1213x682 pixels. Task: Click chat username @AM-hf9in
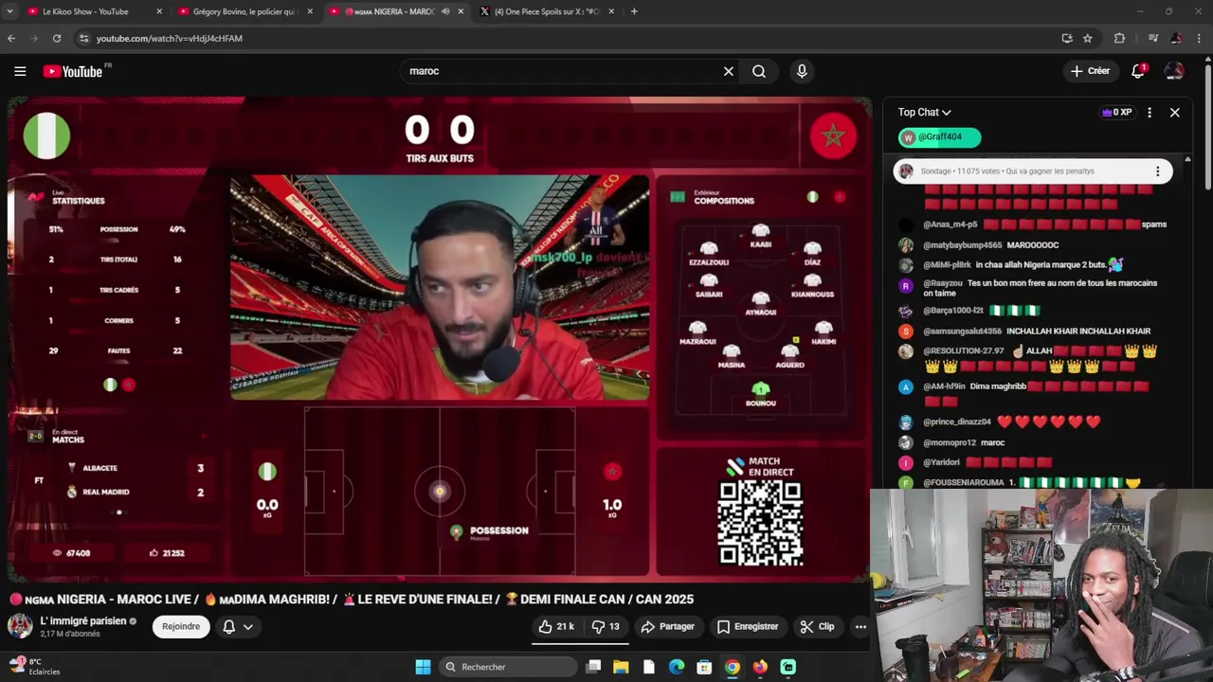click(944, 386)
